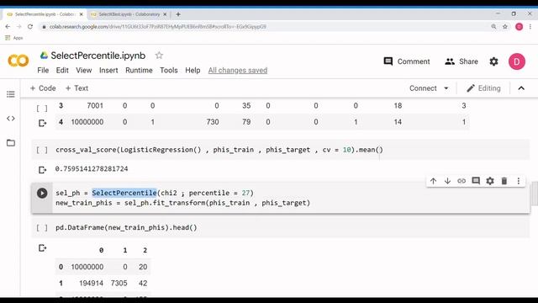Open the Help menu

193,70
